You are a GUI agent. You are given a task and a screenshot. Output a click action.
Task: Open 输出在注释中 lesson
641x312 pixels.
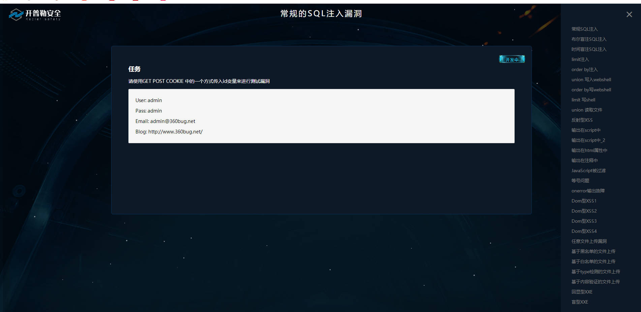point(584,160)
